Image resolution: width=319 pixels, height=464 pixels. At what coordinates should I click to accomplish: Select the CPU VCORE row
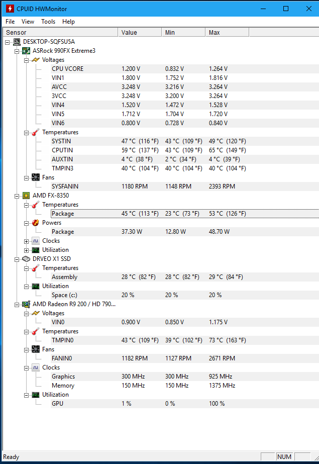pyautogui.click(x=185, y=69)
